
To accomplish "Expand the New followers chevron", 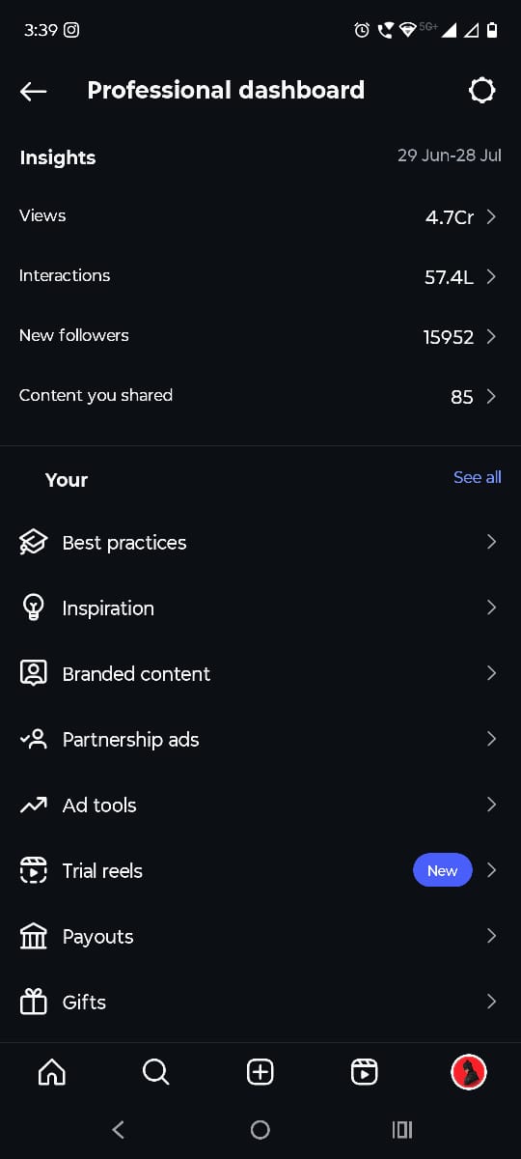I will [491, 336].
